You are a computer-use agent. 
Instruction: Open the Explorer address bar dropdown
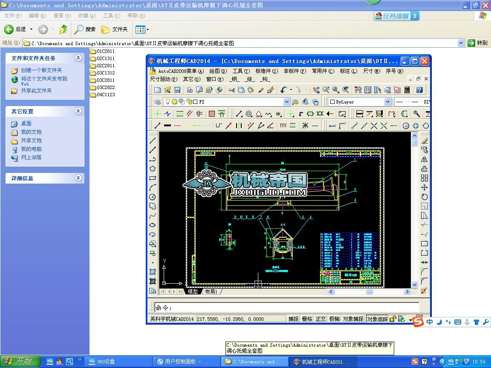click(461, 43)
